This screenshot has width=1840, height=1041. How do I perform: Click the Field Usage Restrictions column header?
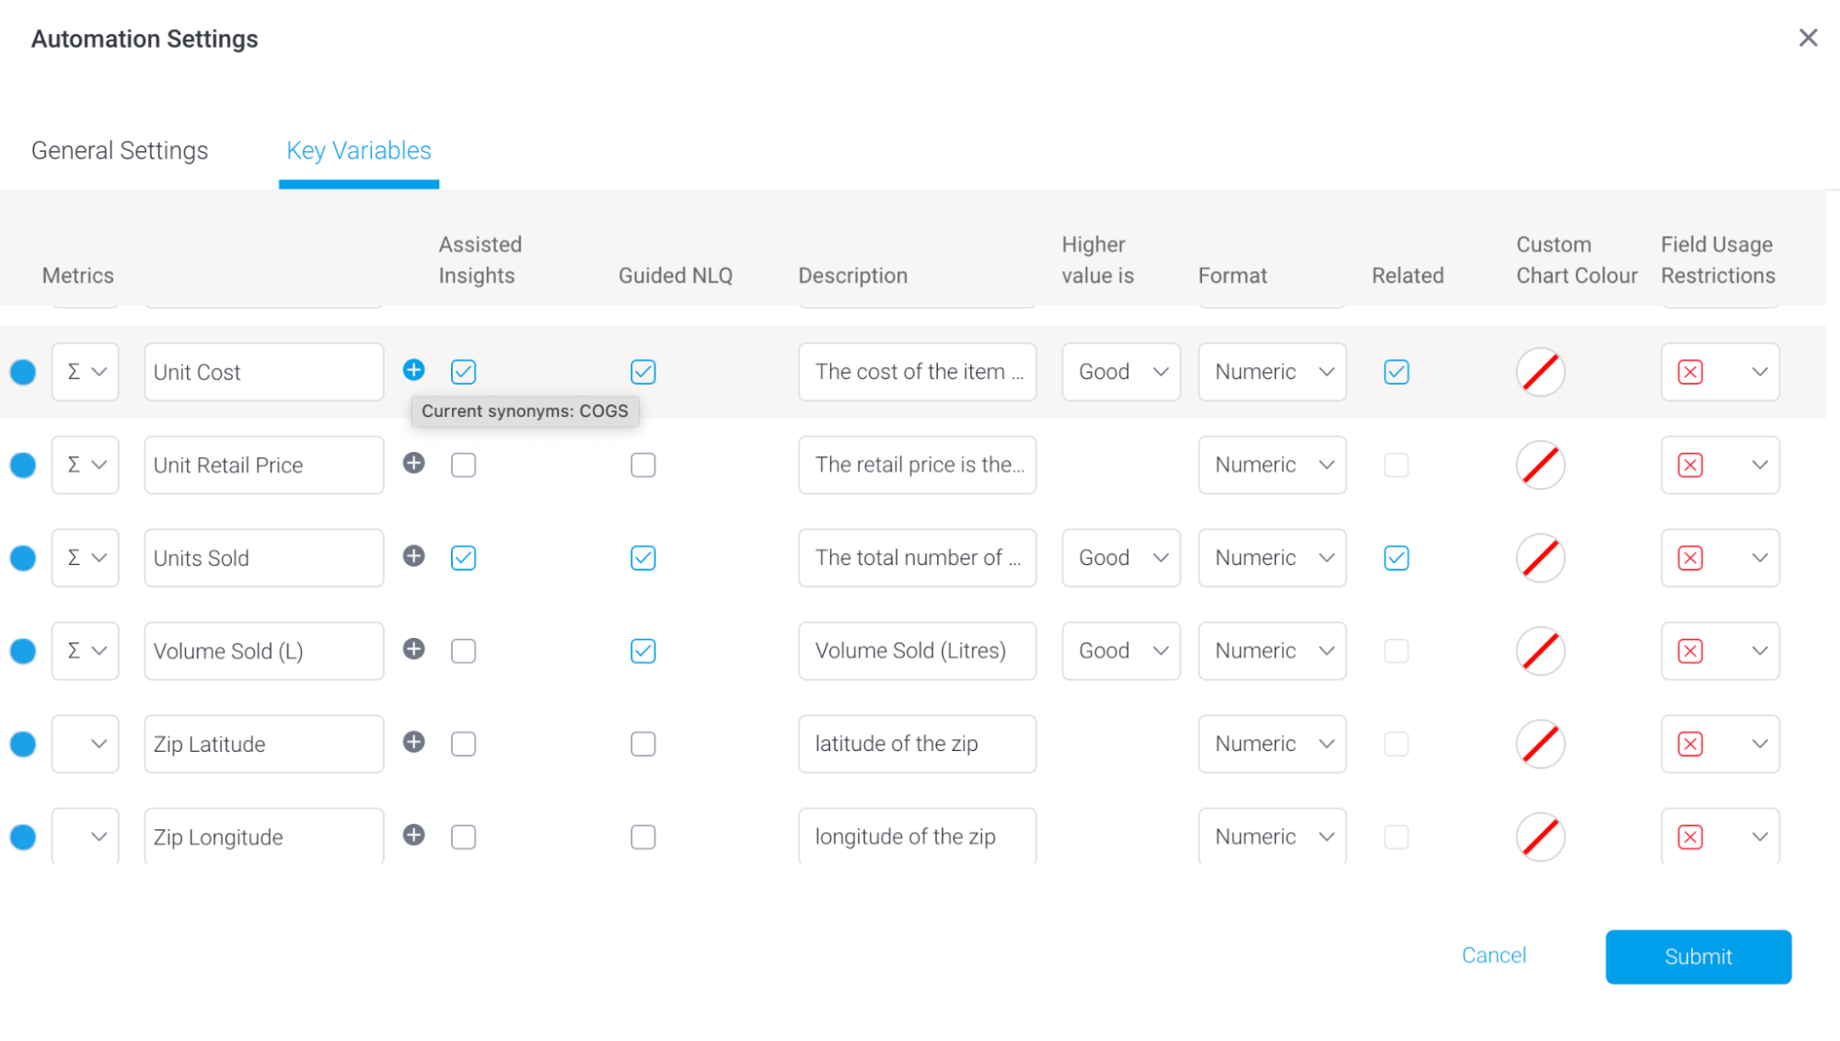click(1718, 260)
